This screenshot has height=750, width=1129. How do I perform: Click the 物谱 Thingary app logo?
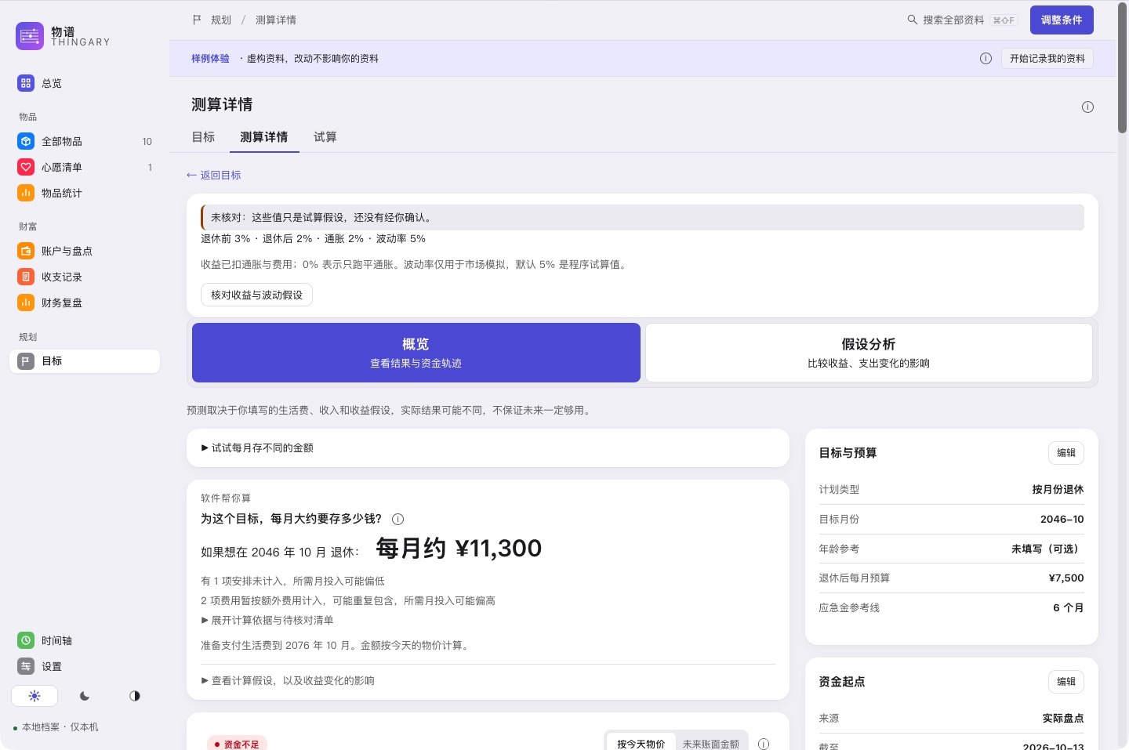[30, 36]
